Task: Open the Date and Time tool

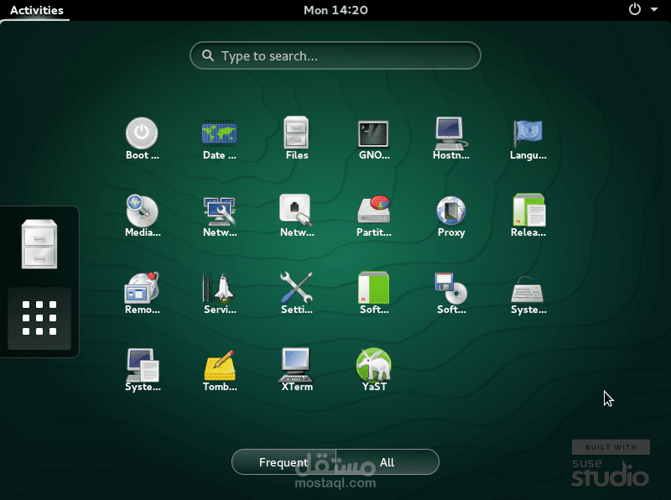Action: point(219,134)
